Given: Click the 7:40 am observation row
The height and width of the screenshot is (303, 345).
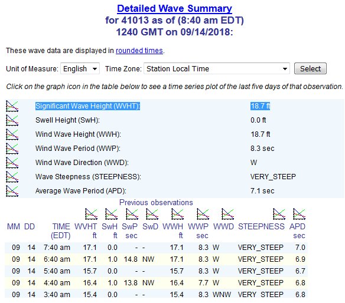Looking at the screenshot, I should click(x=156, y=248).
